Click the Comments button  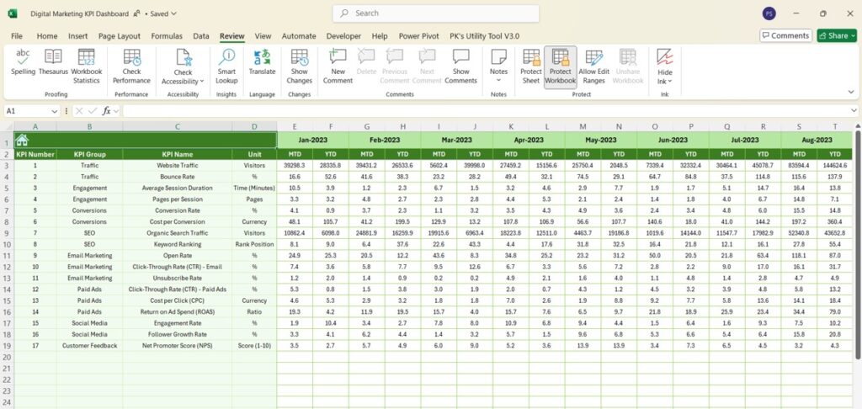(785, 35)
